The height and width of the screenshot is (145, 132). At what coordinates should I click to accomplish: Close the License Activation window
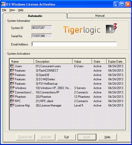[x=128, y=4]
